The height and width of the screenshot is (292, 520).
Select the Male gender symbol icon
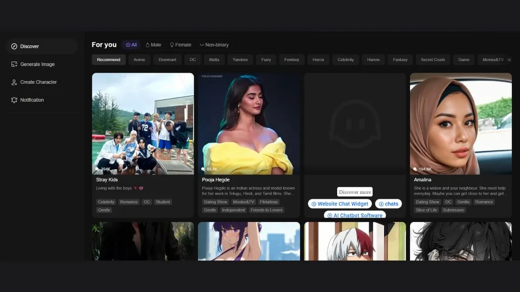coord(148,45)
